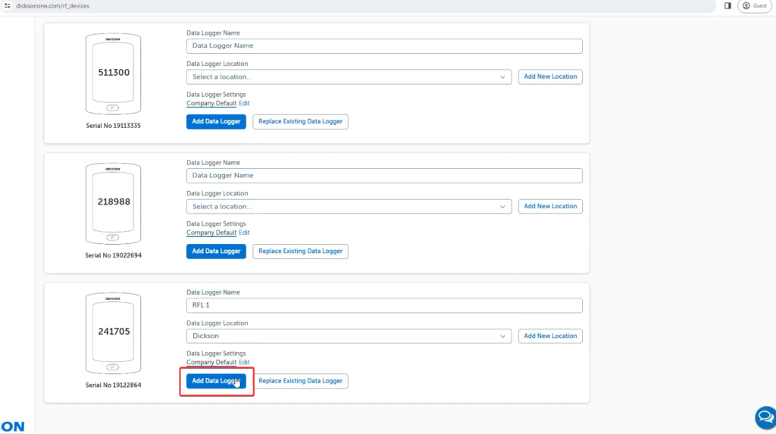Click Add New Location beside Dickson dropdown
Viewport: 776px width, 434px height.
(550, 336)
